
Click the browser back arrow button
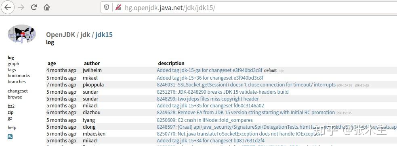click(x=8, y=7)
